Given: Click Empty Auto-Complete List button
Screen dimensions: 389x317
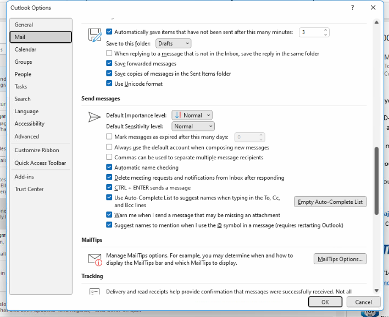Looking at the screenshot, I should pos(330,202).
